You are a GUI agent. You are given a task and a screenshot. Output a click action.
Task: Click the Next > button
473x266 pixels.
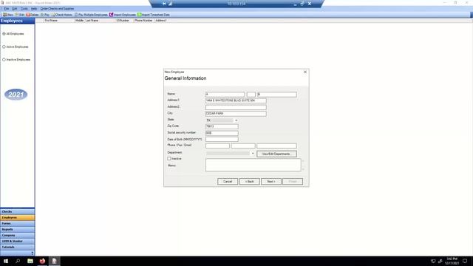pos(271,182)
